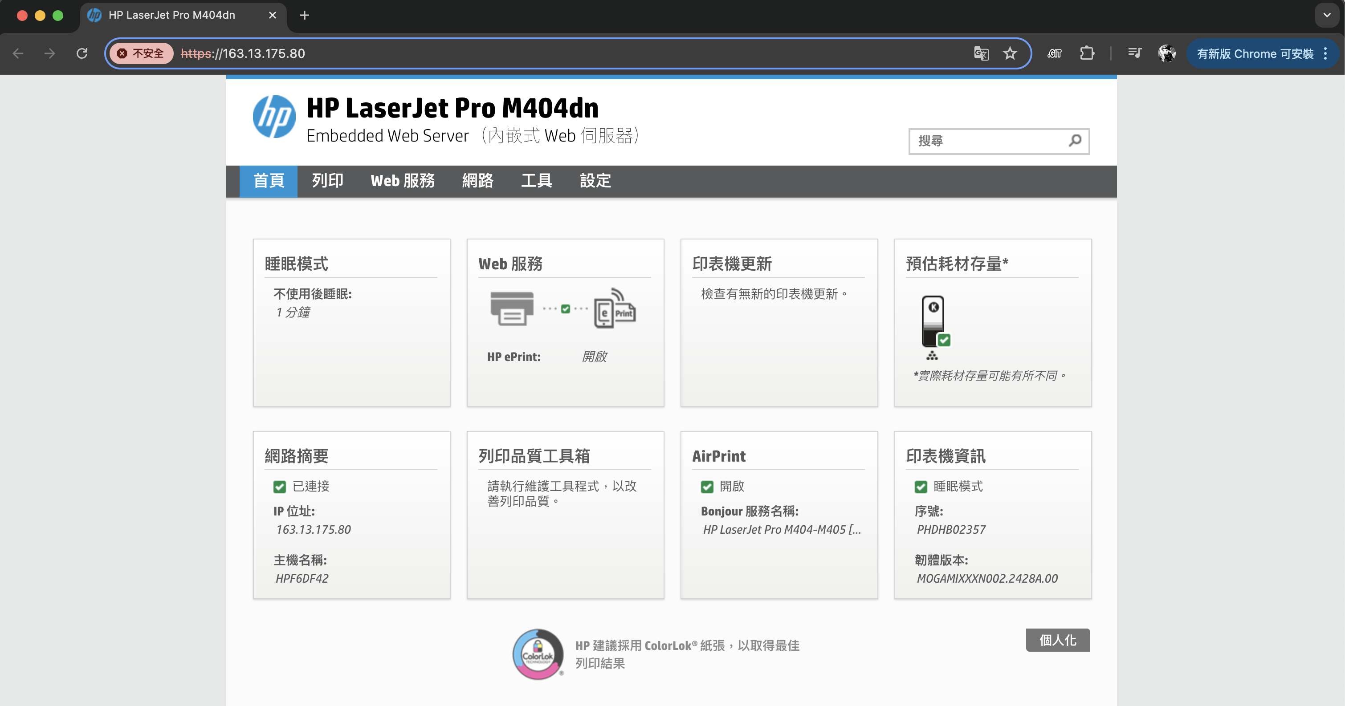Open the 列印 tab

(327, 181)
